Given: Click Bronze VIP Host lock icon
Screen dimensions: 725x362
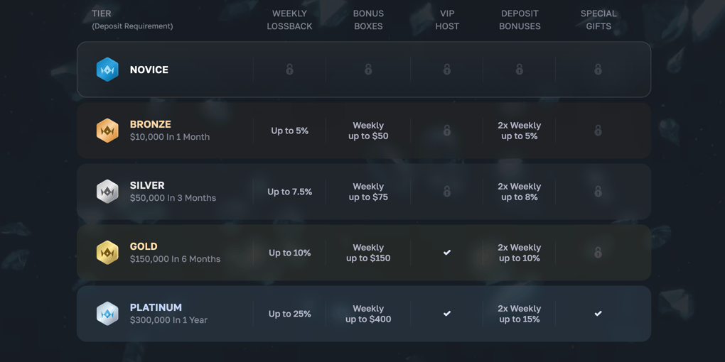Looking at the screenshot, I should click(447, 131).
